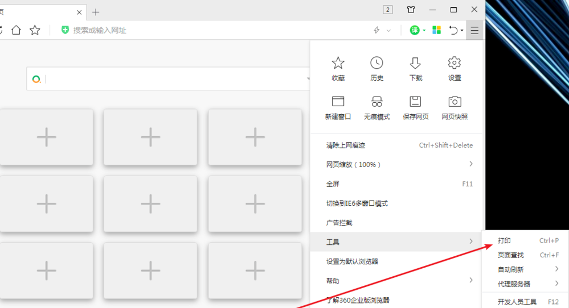Expand the 工具 submenu arrow
The image size is (569, 308).
click(471, 241)
